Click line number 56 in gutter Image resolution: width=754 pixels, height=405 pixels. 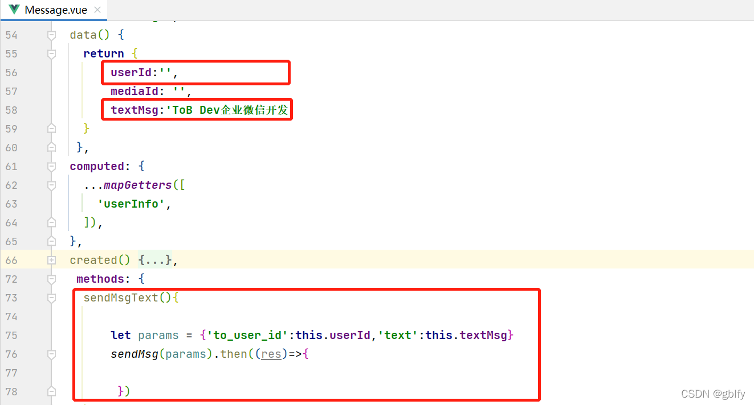[x=12, y=73]
